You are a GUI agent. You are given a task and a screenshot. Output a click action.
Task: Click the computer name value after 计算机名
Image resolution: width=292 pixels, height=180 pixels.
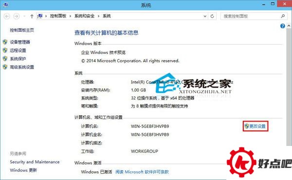(x=150, y=126)
